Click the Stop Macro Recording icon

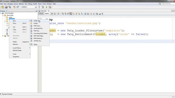(x=94, y=14)
